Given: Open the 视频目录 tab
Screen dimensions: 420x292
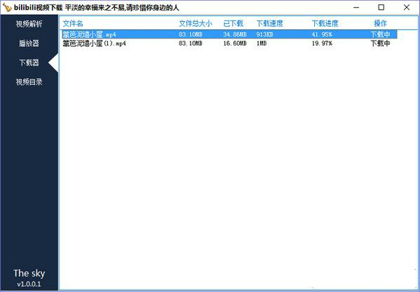Looking at the screenshot, I should tap(29, 82).
